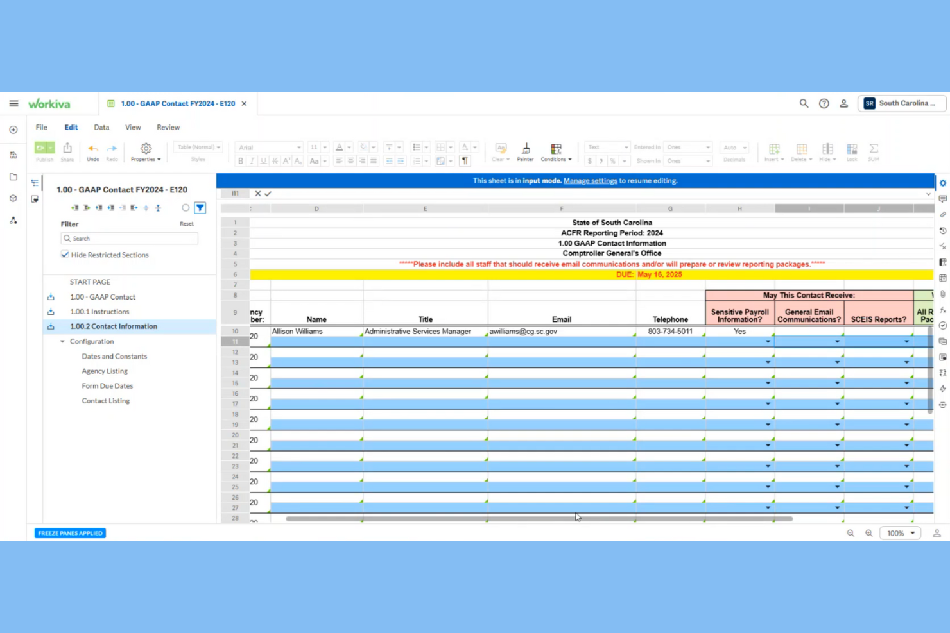Collapse the Configuration tree node
950x633 pixels.
(x=62, y=342)
